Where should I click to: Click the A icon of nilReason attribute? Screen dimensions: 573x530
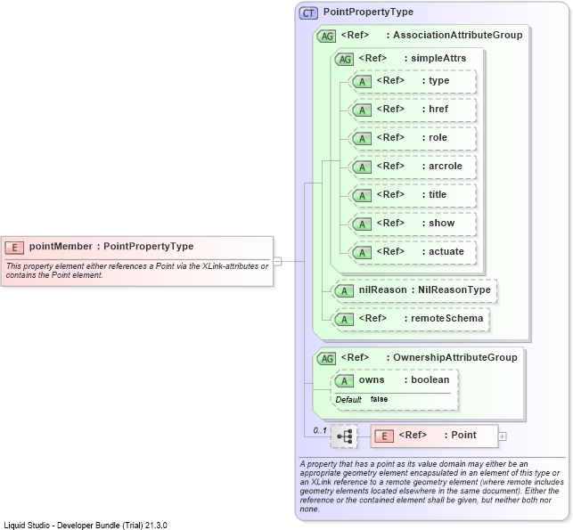tap(344, 290)
